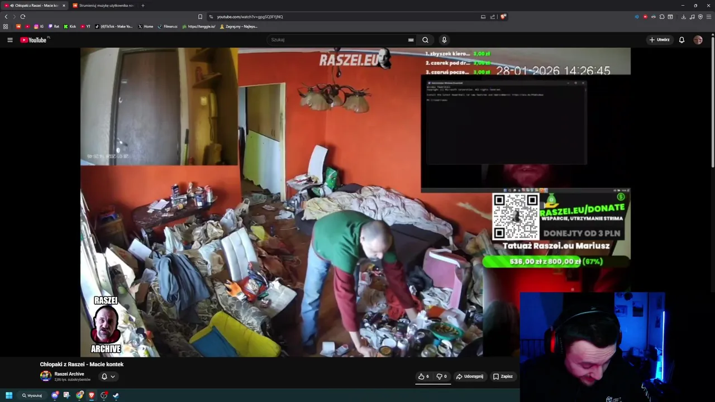Viewport: 715px width, 402px height.
Task: Open the Filman.cc bookmark
Action: [168, 26]
